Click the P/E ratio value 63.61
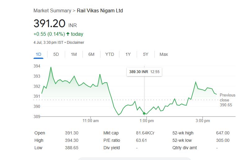Viewport: 252px width, 160px height. tap(141, 140)
